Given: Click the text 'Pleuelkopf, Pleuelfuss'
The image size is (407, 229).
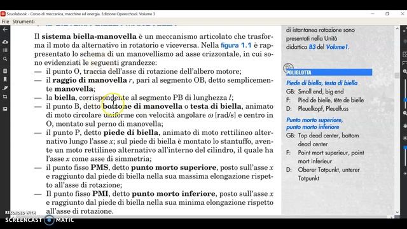Looking at the screenshot, I should pyautogui.click(x=323, y=109).
